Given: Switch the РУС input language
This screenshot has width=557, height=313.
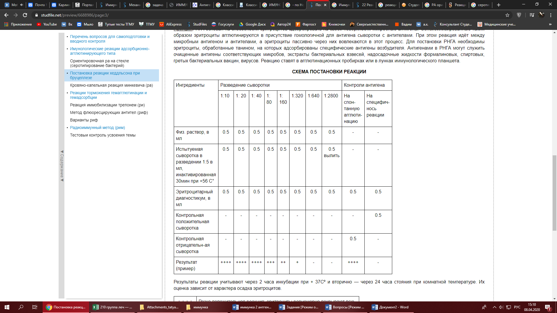Looking at the screenshot, I should click(x=517, y=307).
